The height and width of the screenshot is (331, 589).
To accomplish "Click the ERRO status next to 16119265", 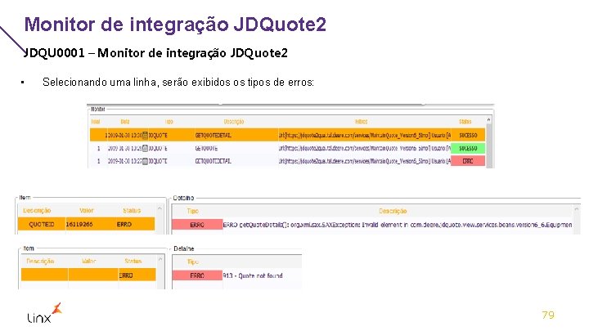I will [x=124, y=225].
